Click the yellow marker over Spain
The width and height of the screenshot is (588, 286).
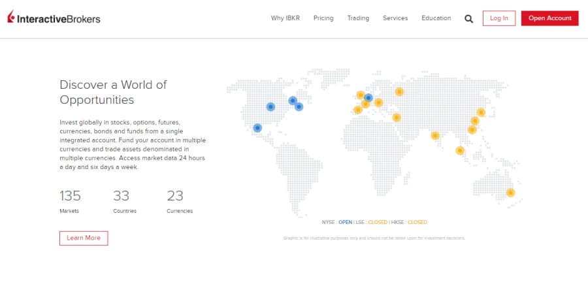(x=358, y=110)
